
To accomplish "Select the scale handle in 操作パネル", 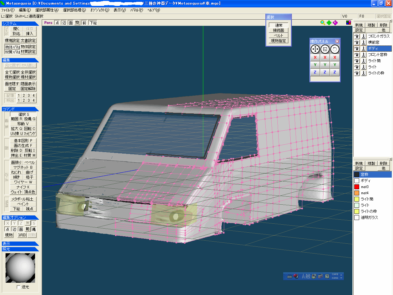I will point(325,49).
